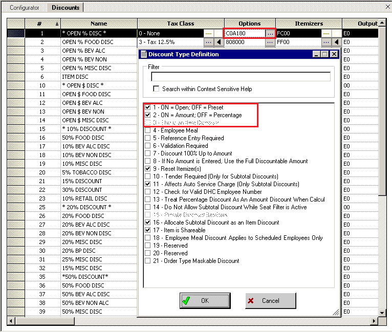392x332 pixels.
Task: Click the Itemizers column header
Action: pyautogui.click(x=309, y=24)
